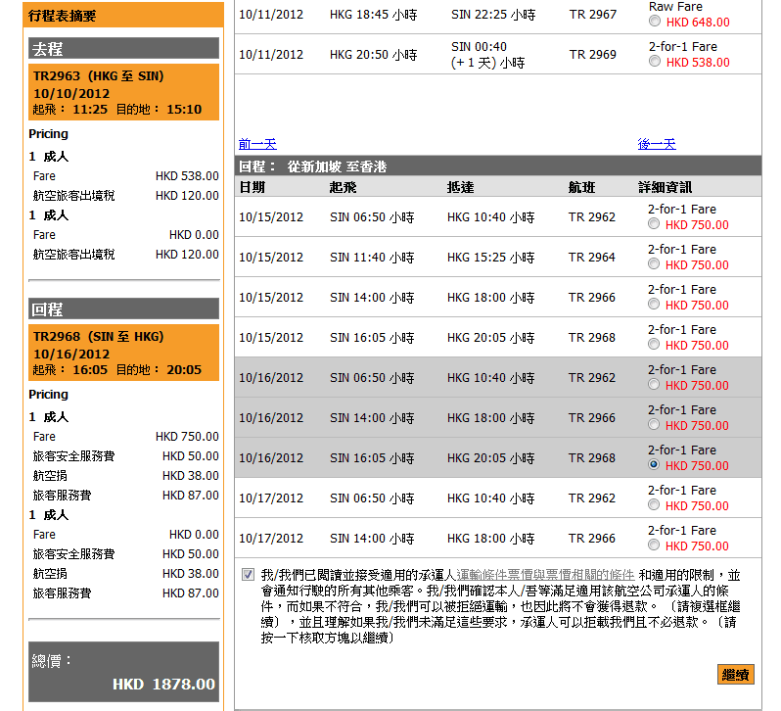Choose 10/17 flight TR 2966 fare
The image size is (781, 711).
click(x=655, y=545)
